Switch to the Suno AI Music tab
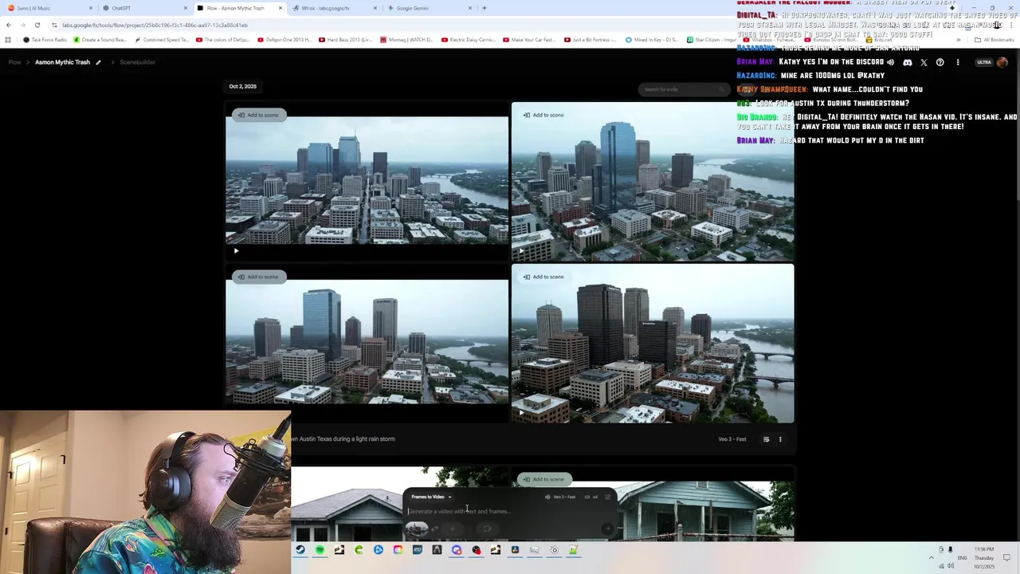Viewport: 1020px width, 574px height. pyautogui.click(x=48, y=8)
